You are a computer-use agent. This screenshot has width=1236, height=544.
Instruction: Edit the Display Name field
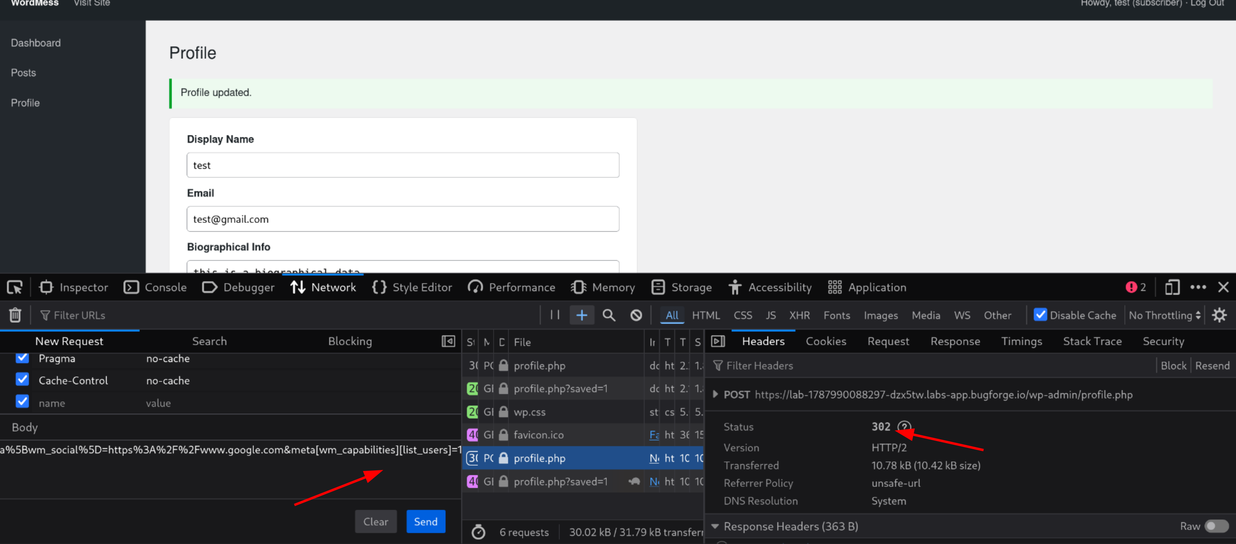click(x=403, y=165)
